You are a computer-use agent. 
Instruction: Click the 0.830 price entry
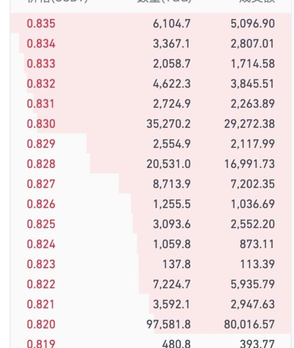pyautogui.click(x=41, y=123)
